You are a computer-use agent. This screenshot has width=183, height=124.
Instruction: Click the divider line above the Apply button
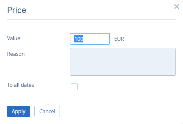pos(91,98)
